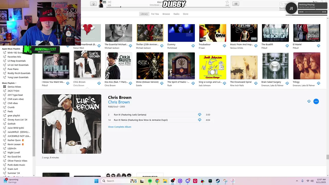
Task: Download Thriller 25th Anniversary album
Action: [x=162, y=46]
